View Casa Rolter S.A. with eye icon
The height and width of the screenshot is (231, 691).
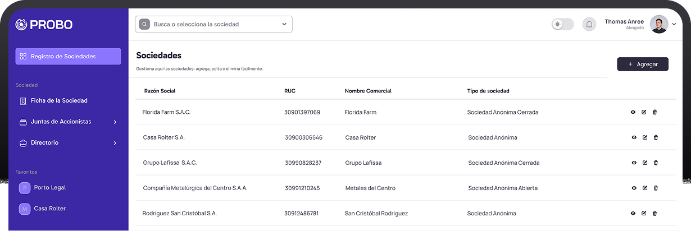click(x=634, y=137)
